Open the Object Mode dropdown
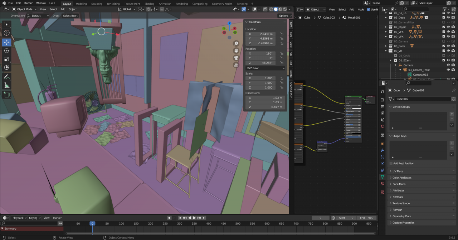This screenshot has height=240, width=458. 24,9
